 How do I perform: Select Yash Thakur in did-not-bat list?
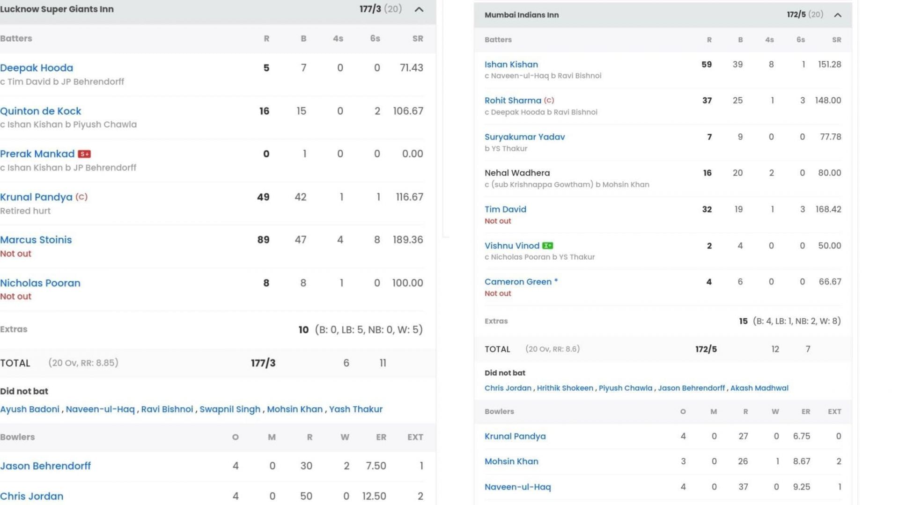point(355,409)
